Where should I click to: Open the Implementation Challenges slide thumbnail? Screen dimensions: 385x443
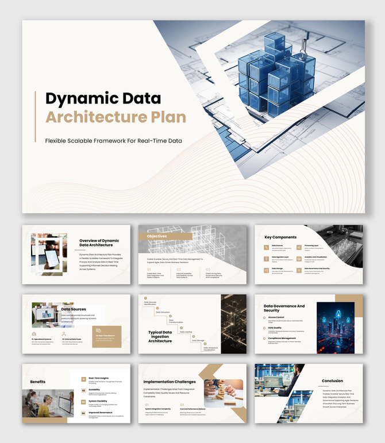pos(192,394)
